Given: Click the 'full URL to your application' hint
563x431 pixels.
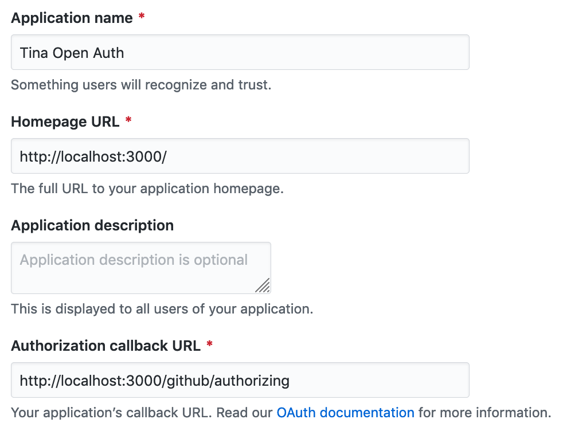Looking at the screenshot, I should pos(147,189).
